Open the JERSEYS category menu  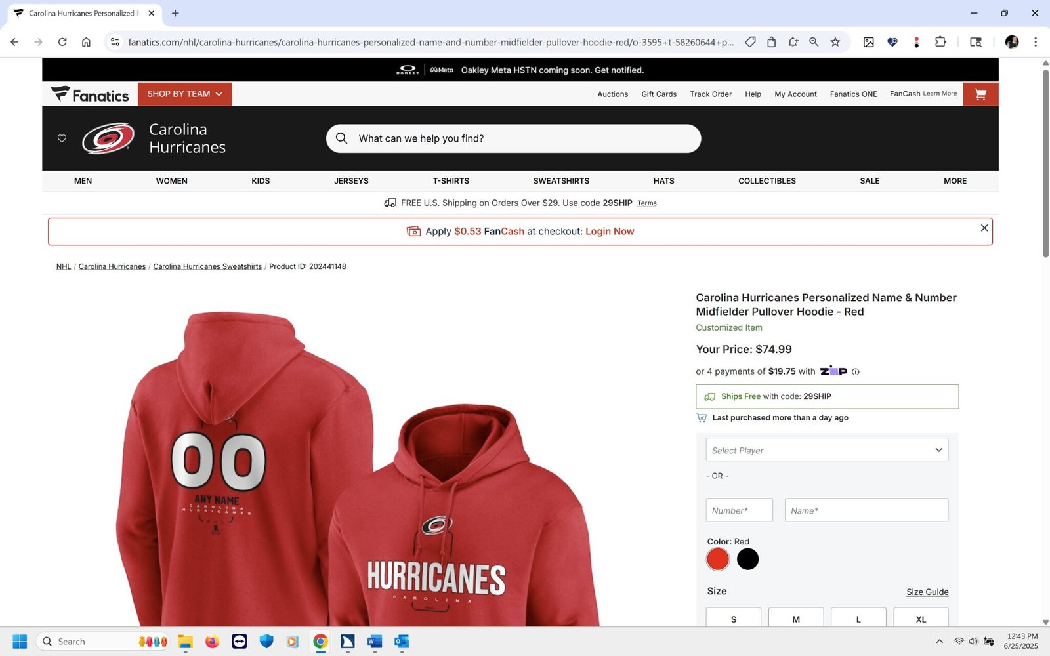(351, 181)
